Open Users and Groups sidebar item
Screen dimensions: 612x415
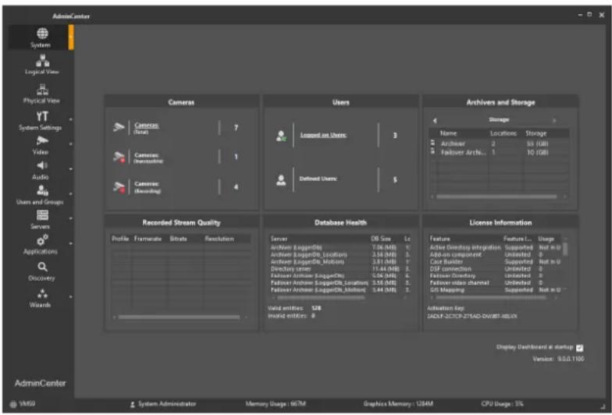pyautogui.click(x=41, y=195)
